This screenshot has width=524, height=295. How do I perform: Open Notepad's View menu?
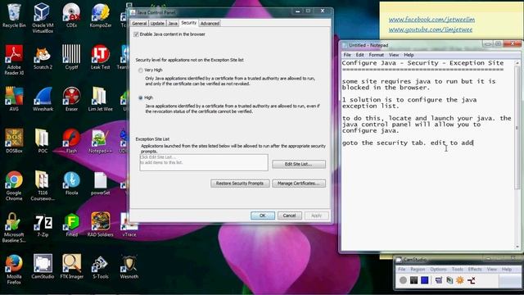click(x=394, y=55)
